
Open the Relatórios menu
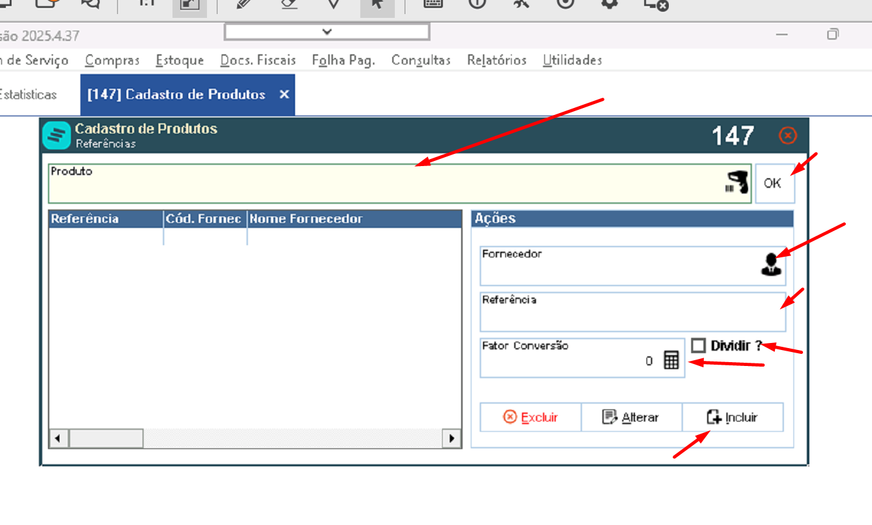[x=497, y=60]
